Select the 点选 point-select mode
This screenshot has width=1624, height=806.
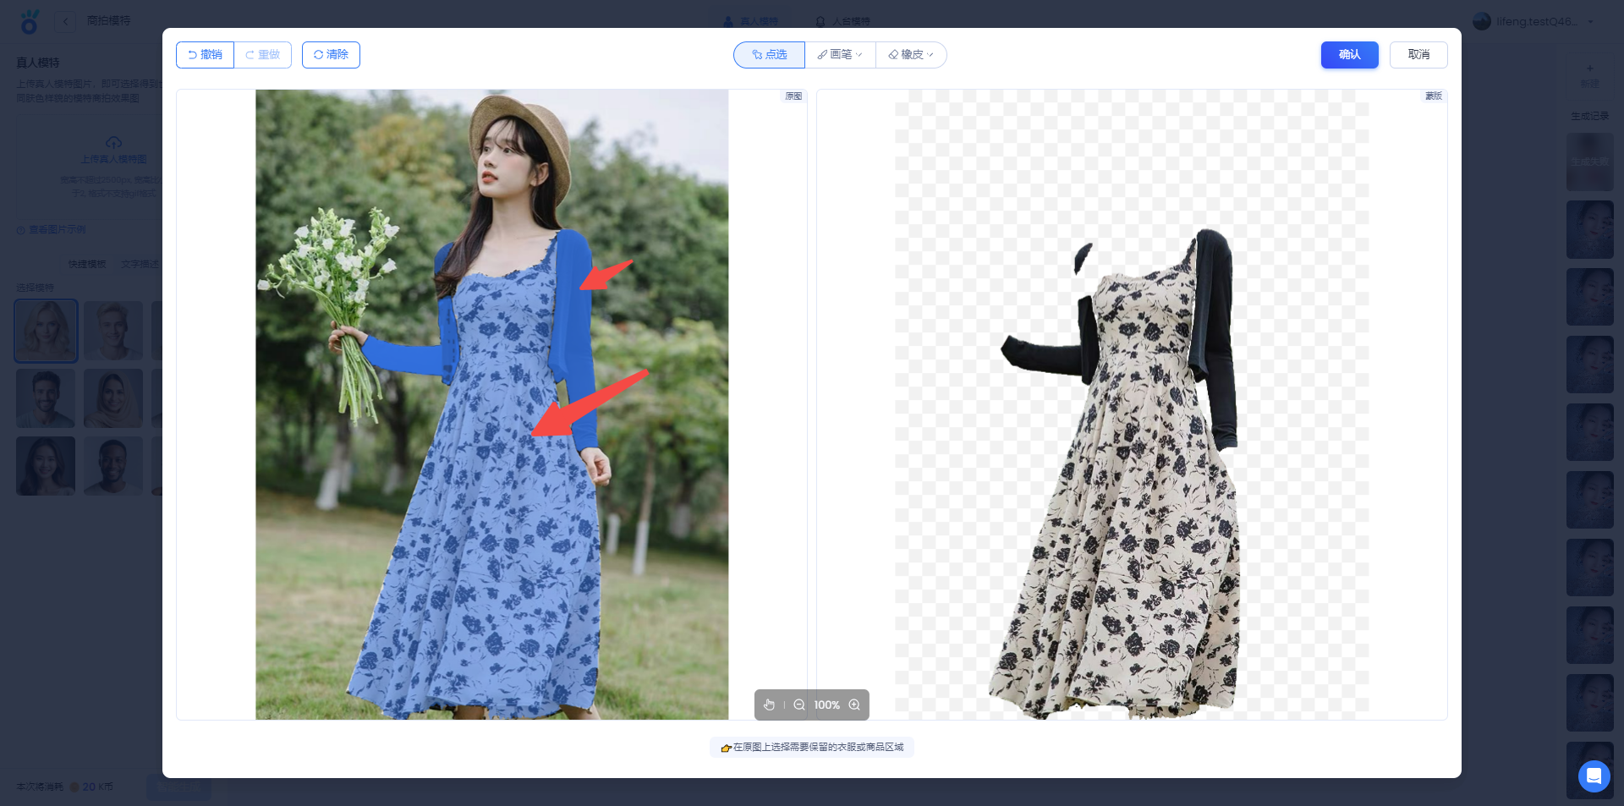pyautogui.click(x=769, y=55)
